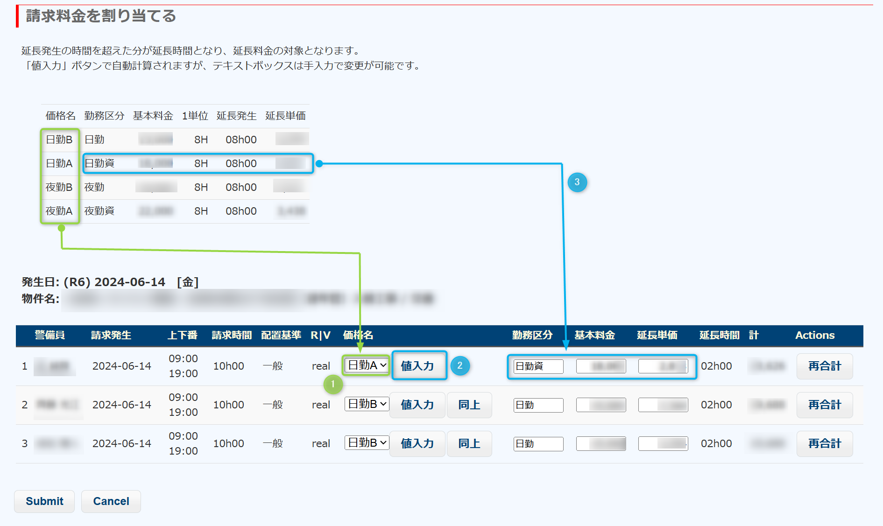The width and height of the screenshot is (883, 526).
Task: Click the blue step 2 marker
Action: pyautogui.click(x=460, y=365)
